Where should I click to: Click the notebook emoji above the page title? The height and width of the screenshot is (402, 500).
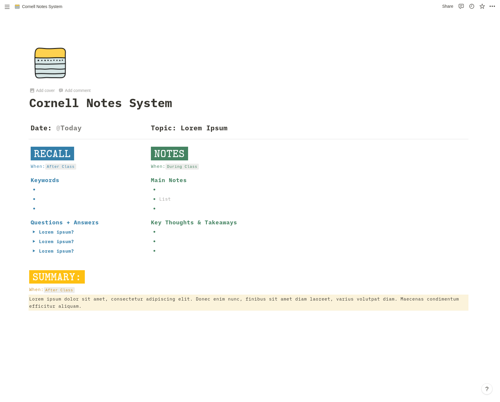50,63
